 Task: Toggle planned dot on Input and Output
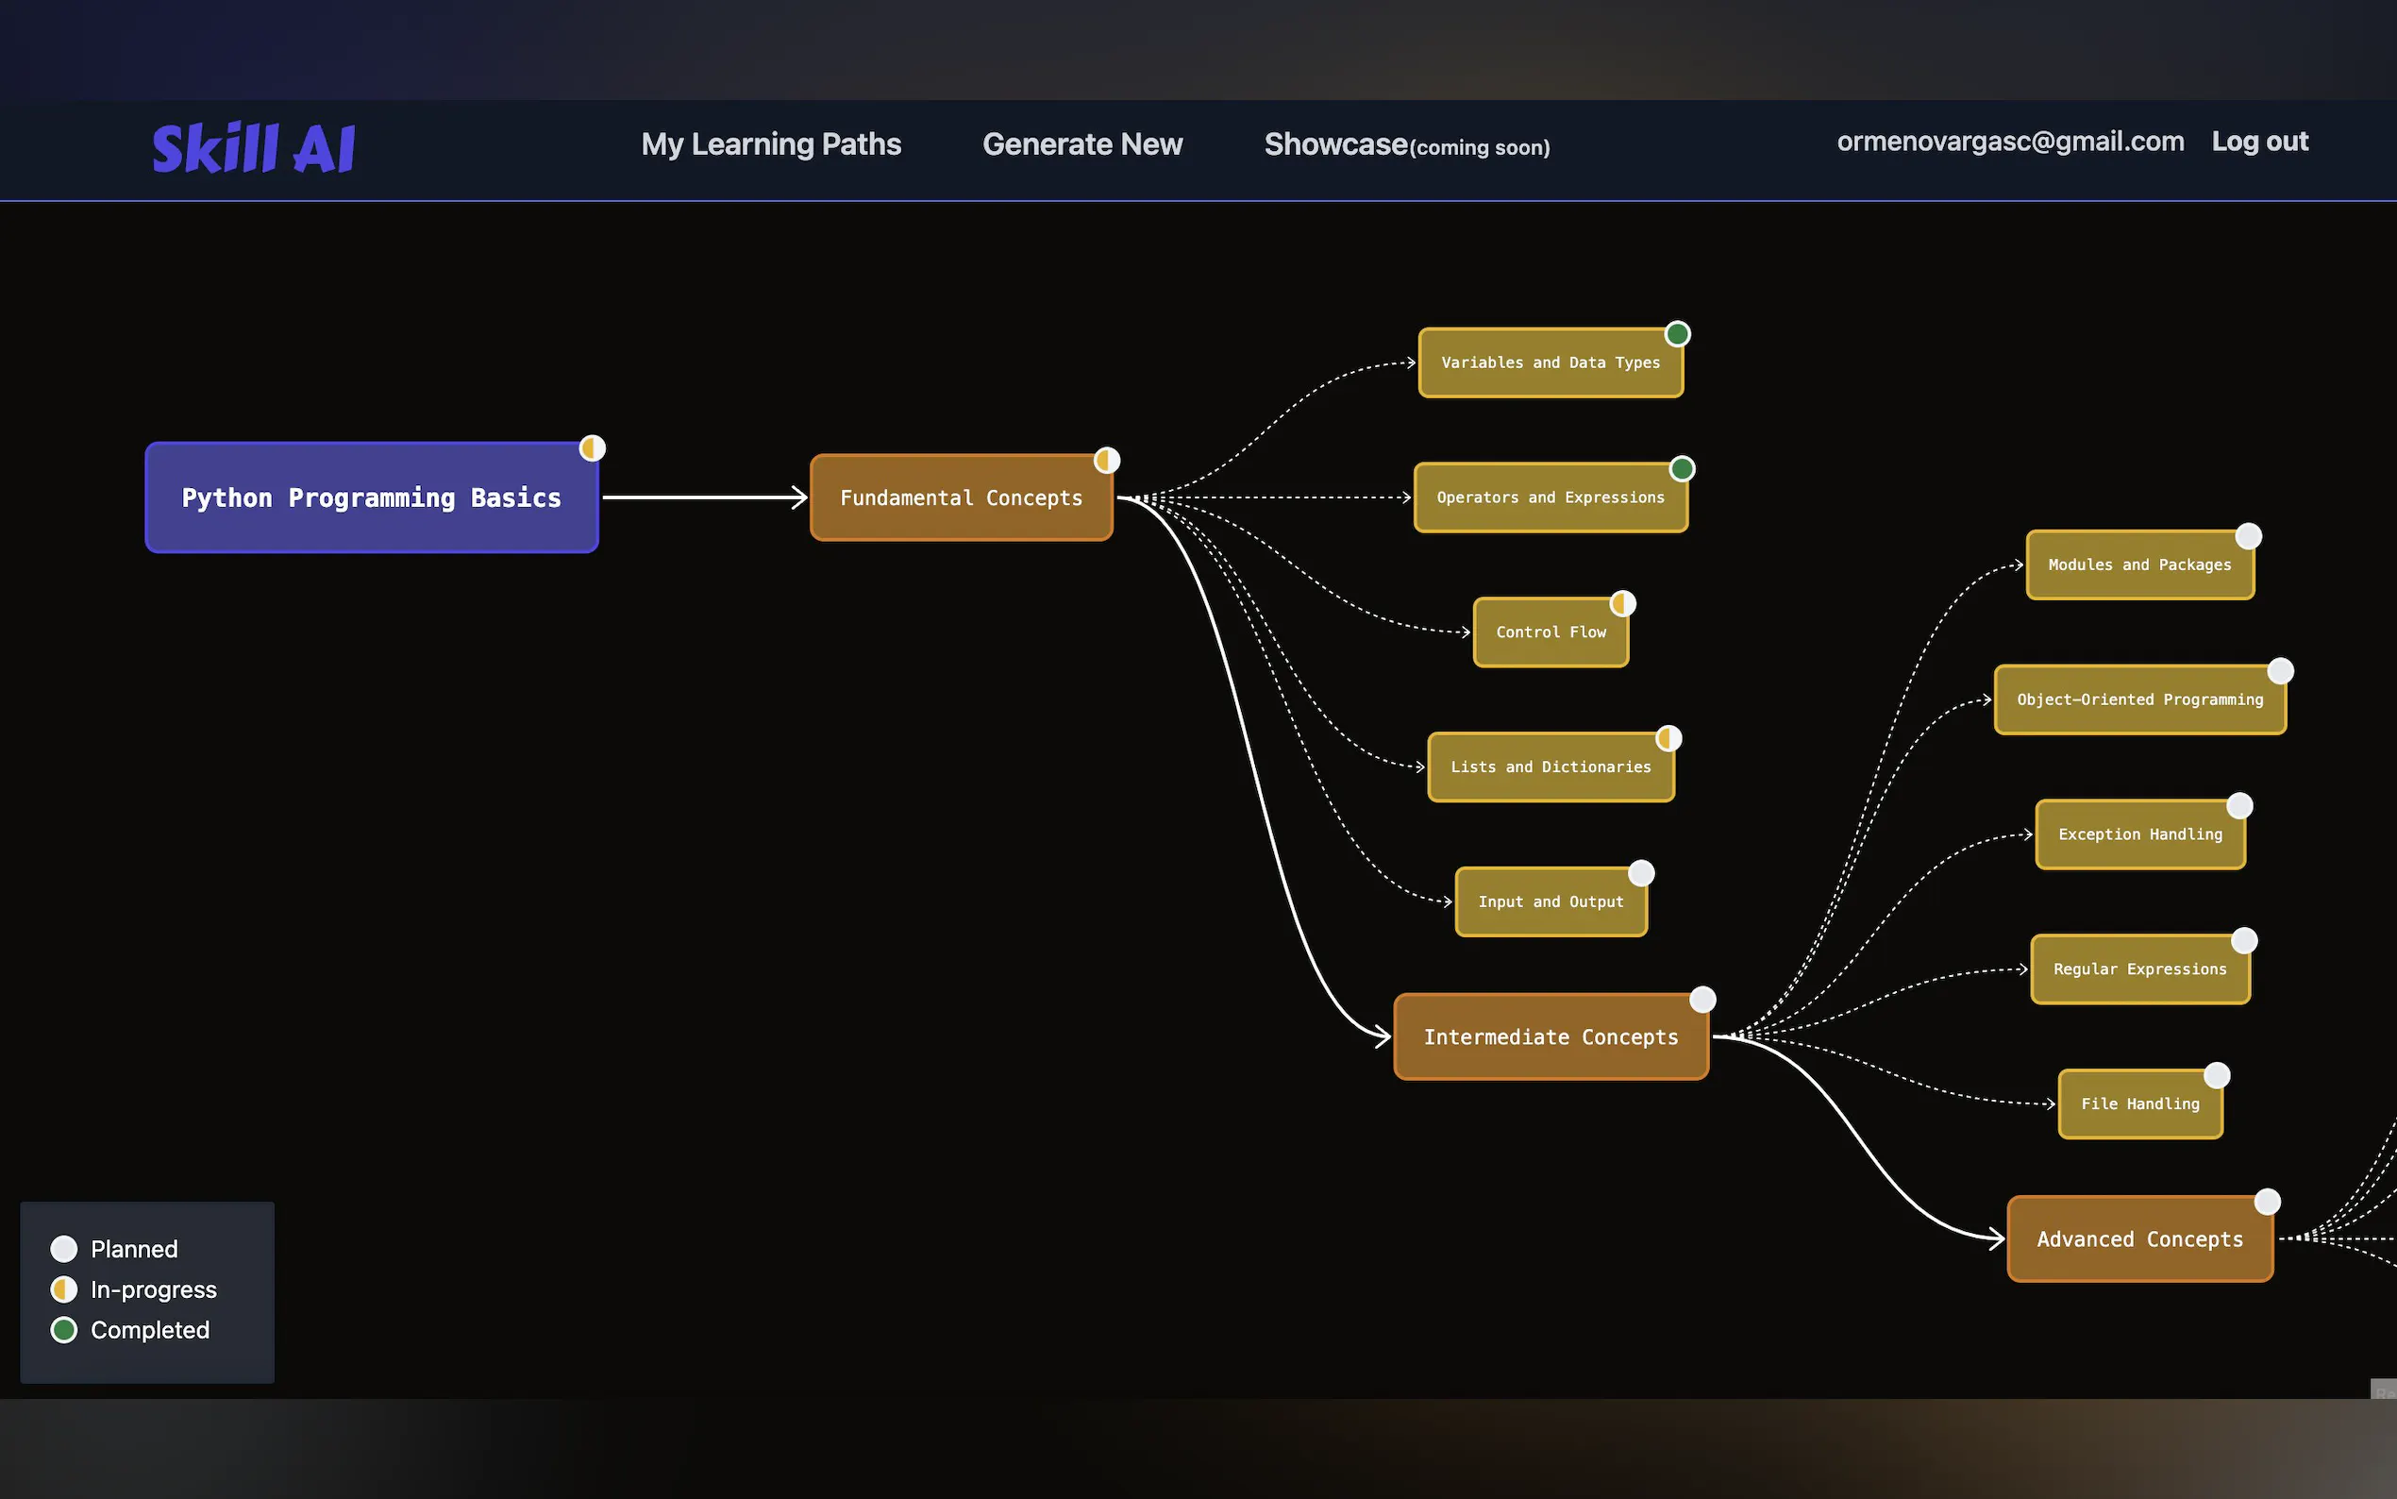(x=1642, y=873)
